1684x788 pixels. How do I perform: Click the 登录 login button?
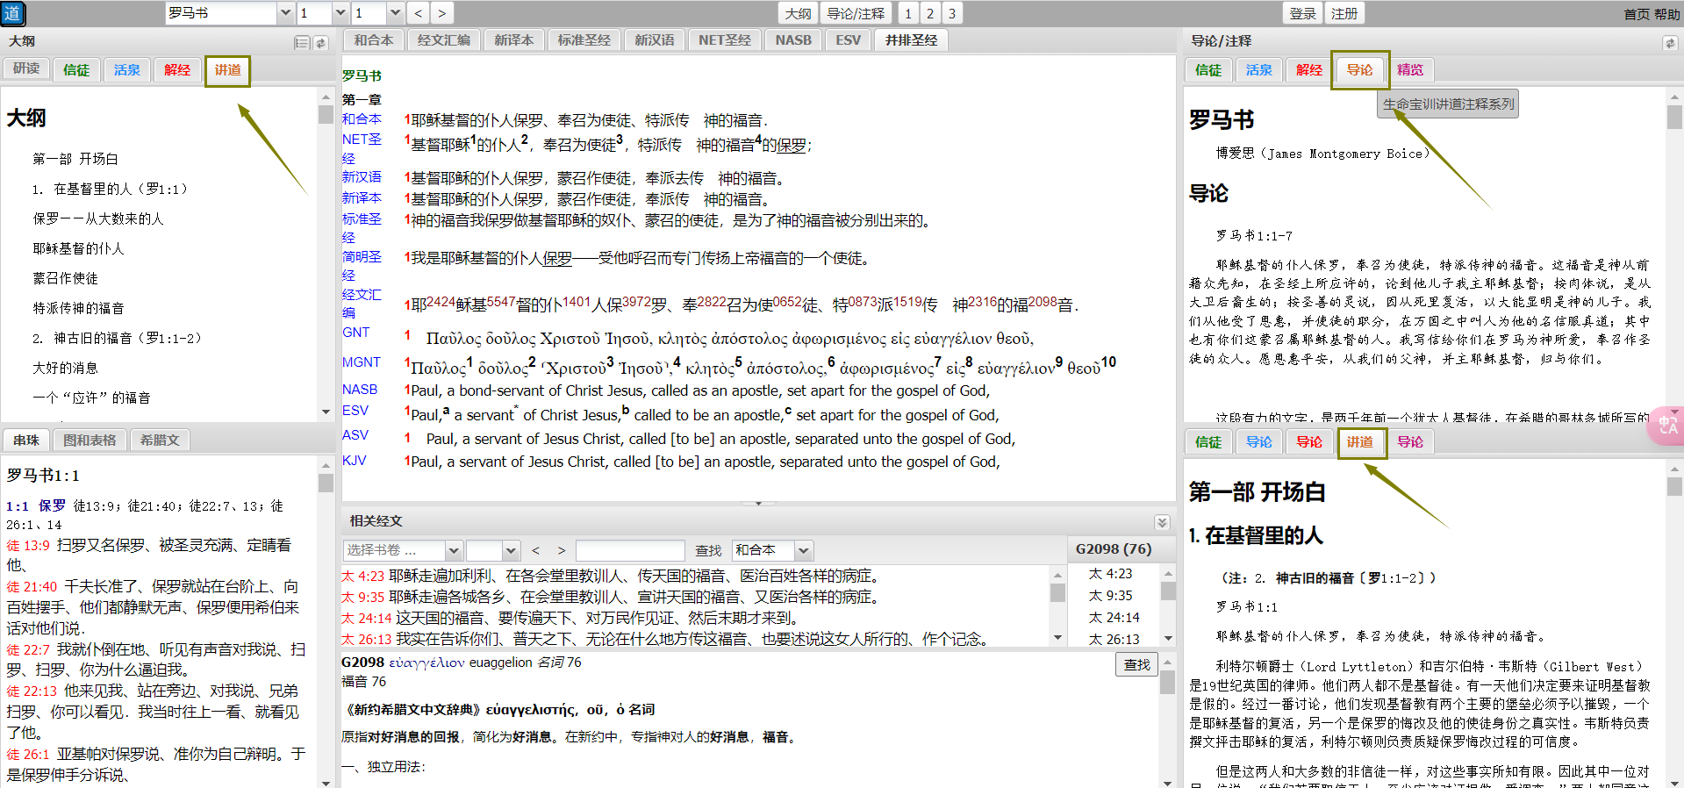coord(1302,13)
